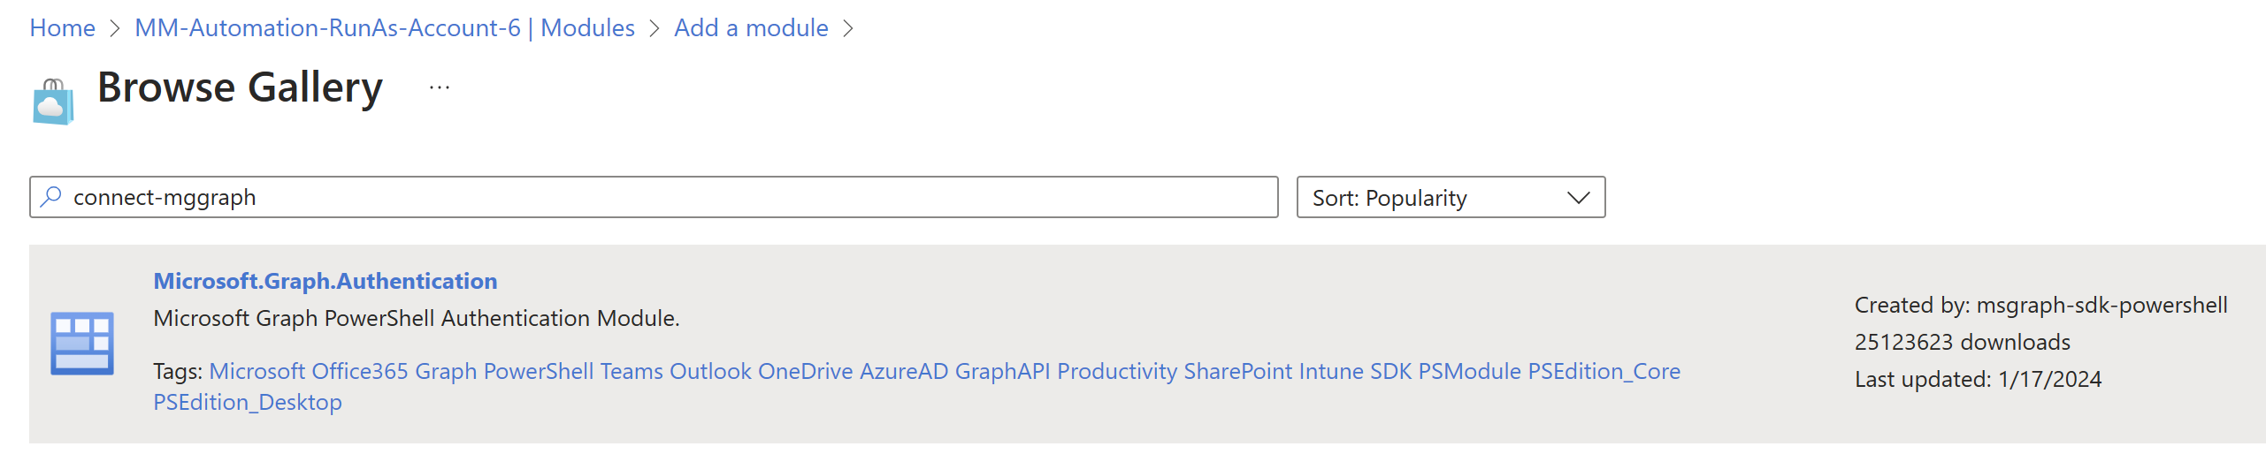Navigate to Add a module breadcrumb
2266x454 pixels.
[751, 28]
